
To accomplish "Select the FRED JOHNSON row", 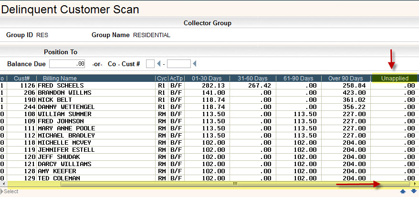I will coord(209,121).
